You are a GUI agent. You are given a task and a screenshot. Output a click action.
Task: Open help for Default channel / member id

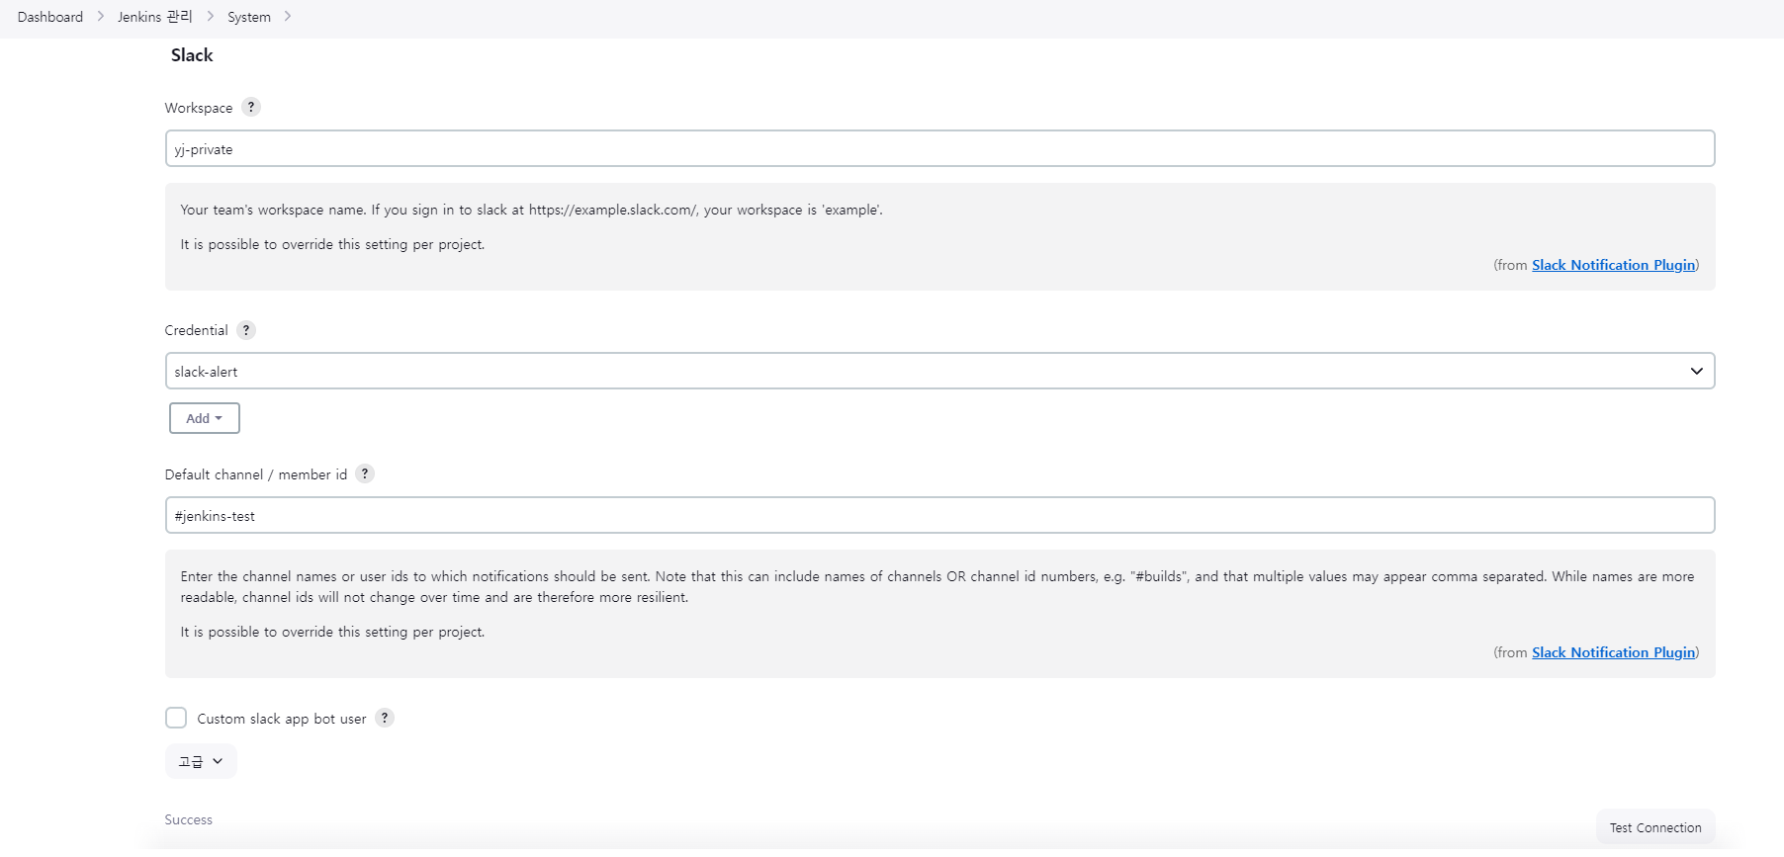365,473
